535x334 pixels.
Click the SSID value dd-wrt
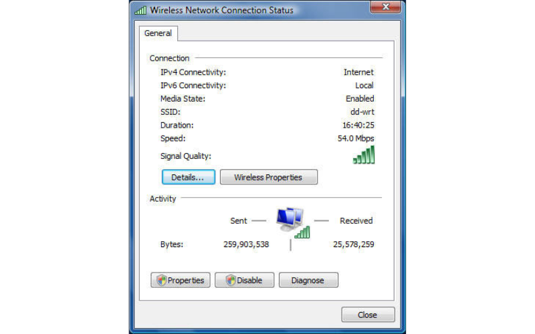(362, 112)
